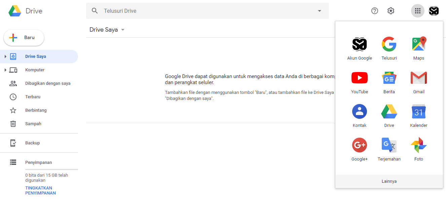Open the settings gear icon
Image resolution: width=446 pixels, height=211 pixels.
point(391,11)
